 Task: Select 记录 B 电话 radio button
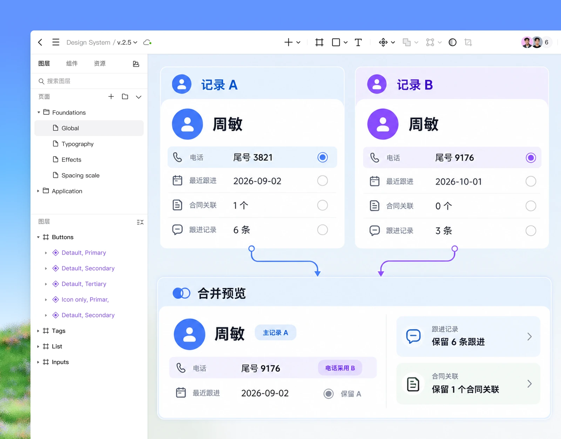tap(531, 158)
